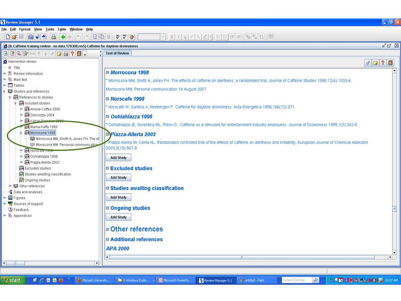The image size is (401, 301).
Task: Open the File menu
Action: coord(4,29)
